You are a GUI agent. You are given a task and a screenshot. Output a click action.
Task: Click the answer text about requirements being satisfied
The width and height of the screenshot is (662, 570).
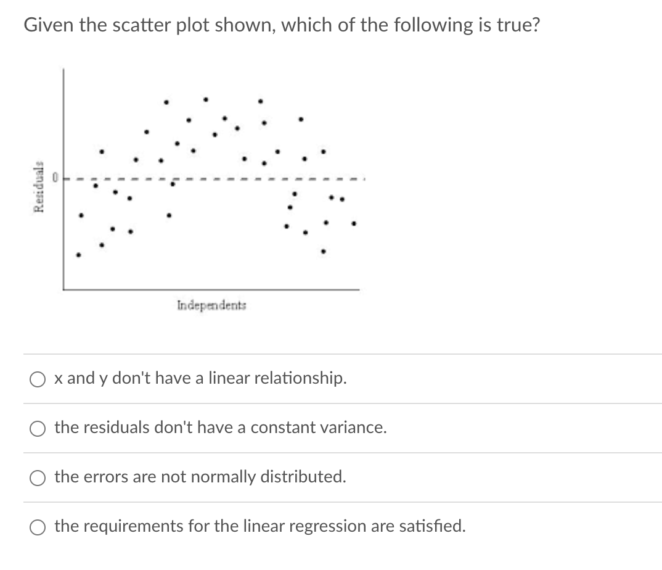(259, 526)
